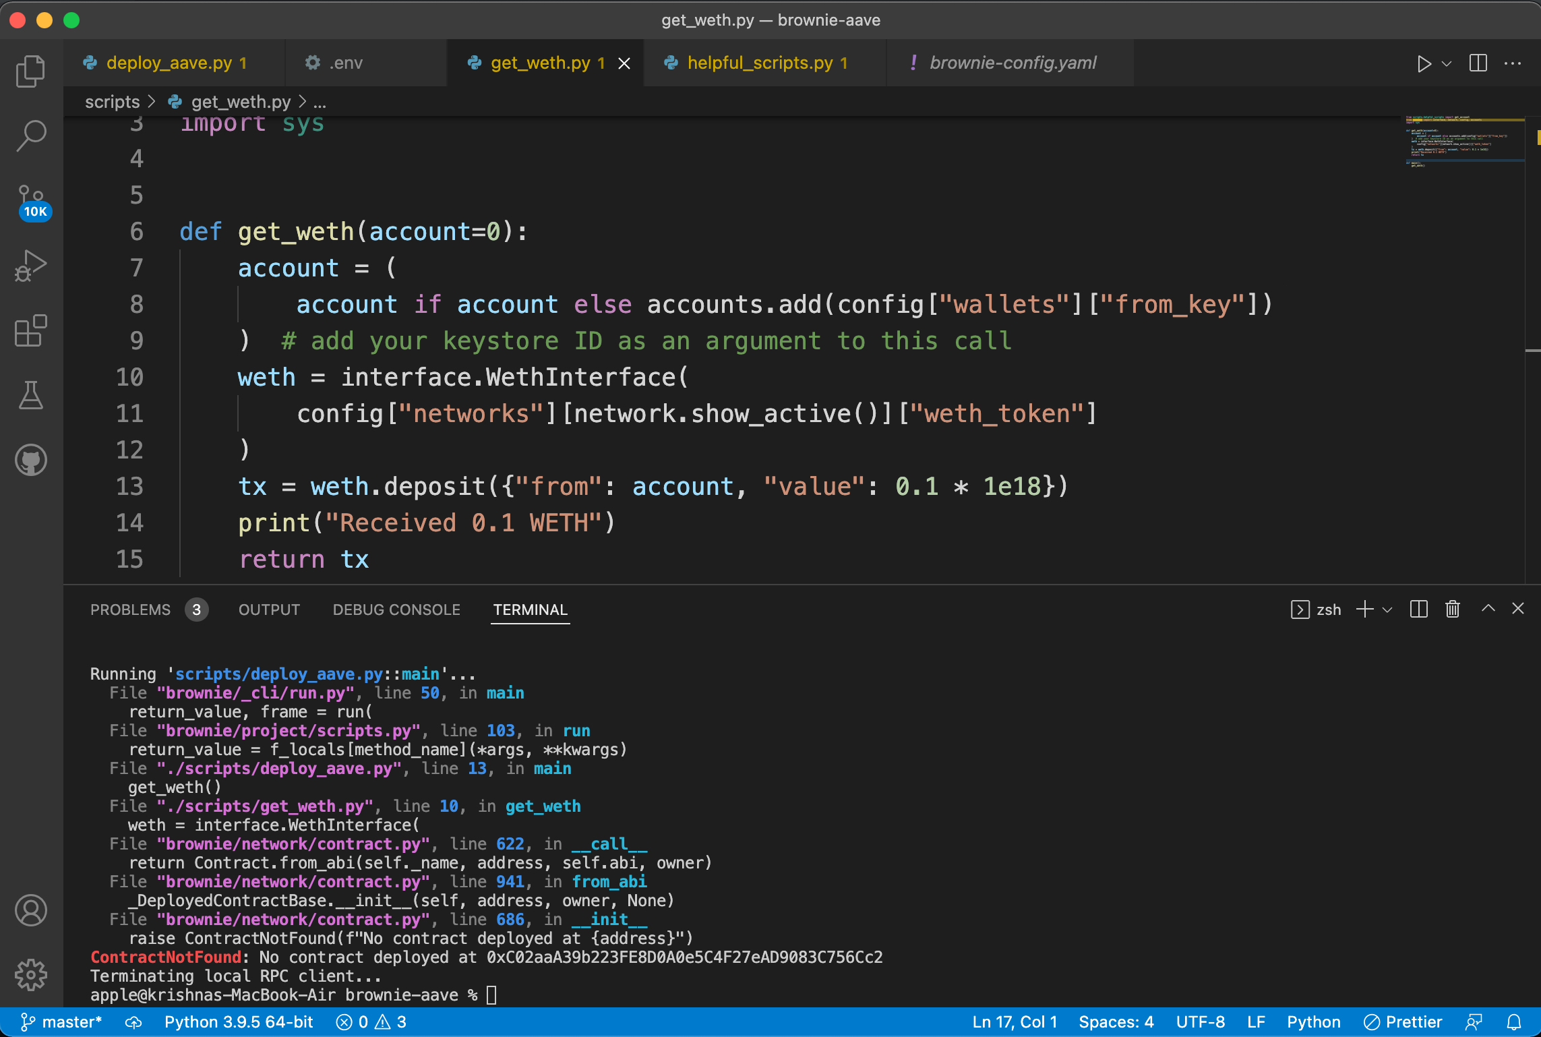Open the Run and Debug view

point(30,265)
